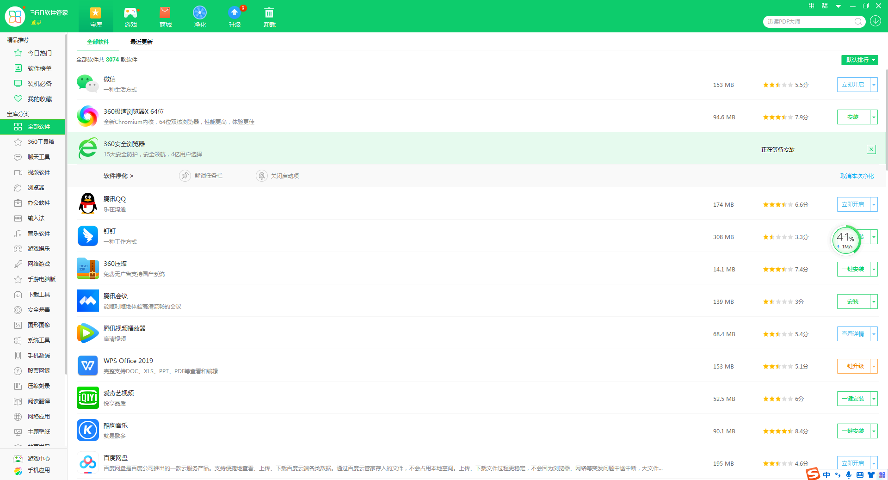Expand the WPS Office 一键升级 dropdown arrow
The height and width of the screenshot is (480, 888).
tap(874, 366)
